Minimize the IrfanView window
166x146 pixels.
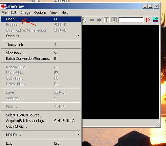[145, 6]
